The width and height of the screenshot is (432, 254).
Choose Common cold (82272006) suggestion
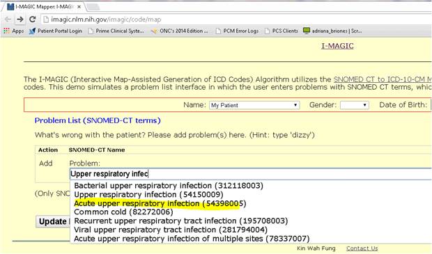point(123,212)
